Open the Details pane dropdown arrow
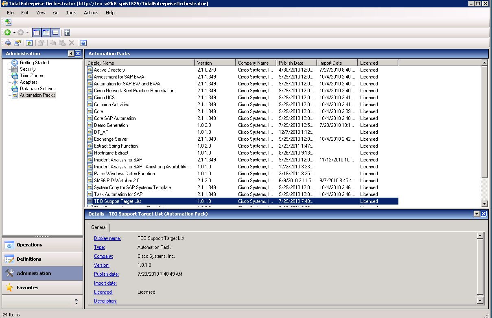 tap(477, 214)
